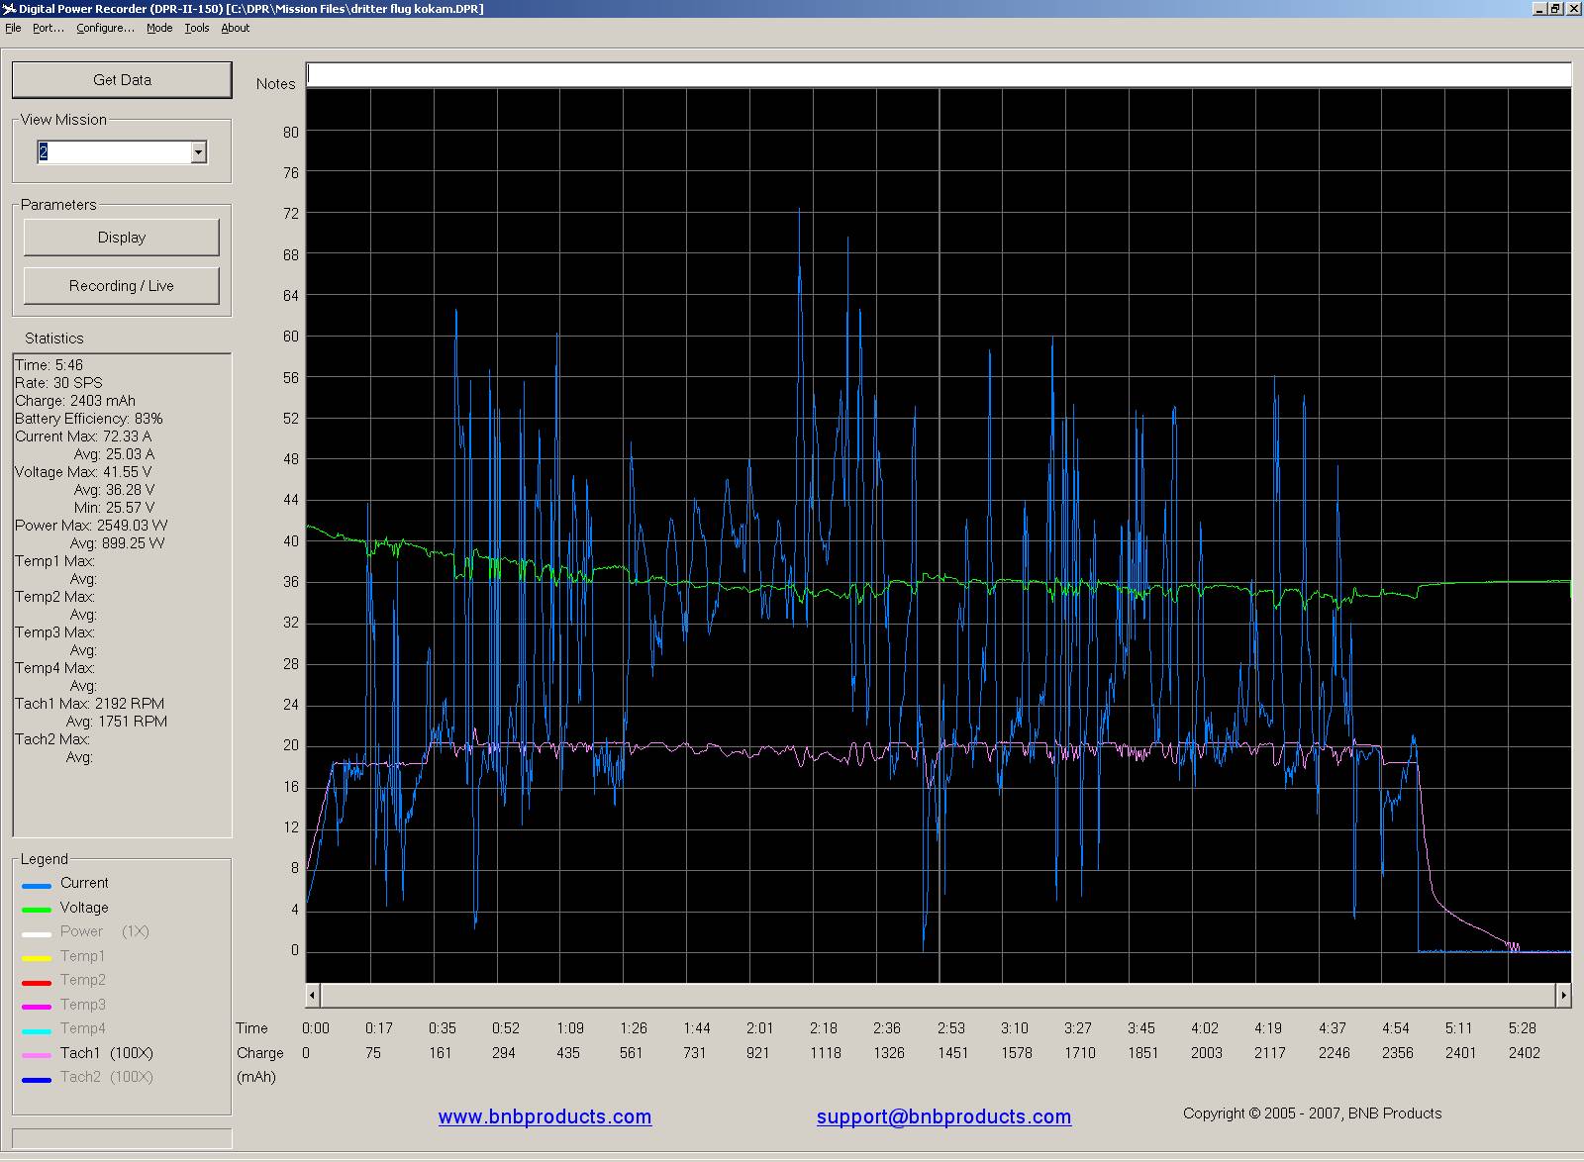Click the blue Current legend swatch
The image size is (1584, 1162).
tap(37, 886)
